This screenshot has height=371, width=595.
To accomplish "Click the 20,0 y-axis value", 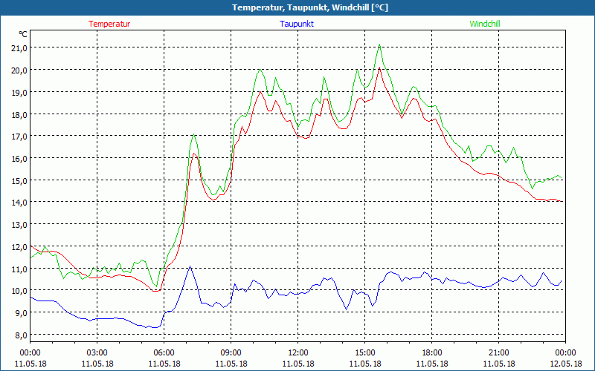I will [x=20, y=70].
